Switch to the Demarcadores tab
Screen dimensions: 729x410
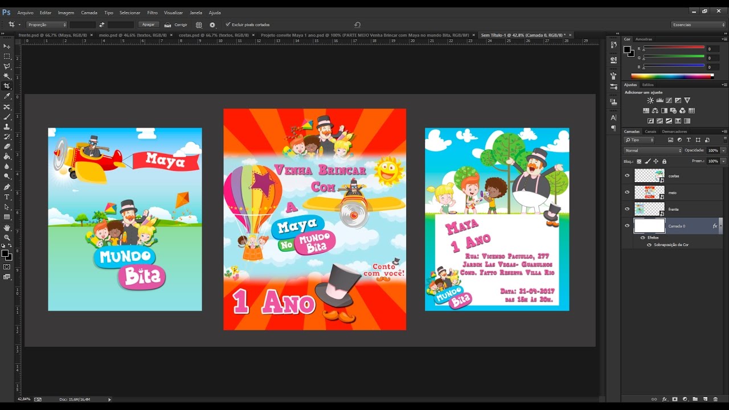coord(674,132)
